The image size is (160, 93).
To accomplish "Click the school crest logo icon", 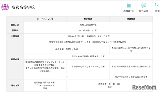I will click(5, 7).
